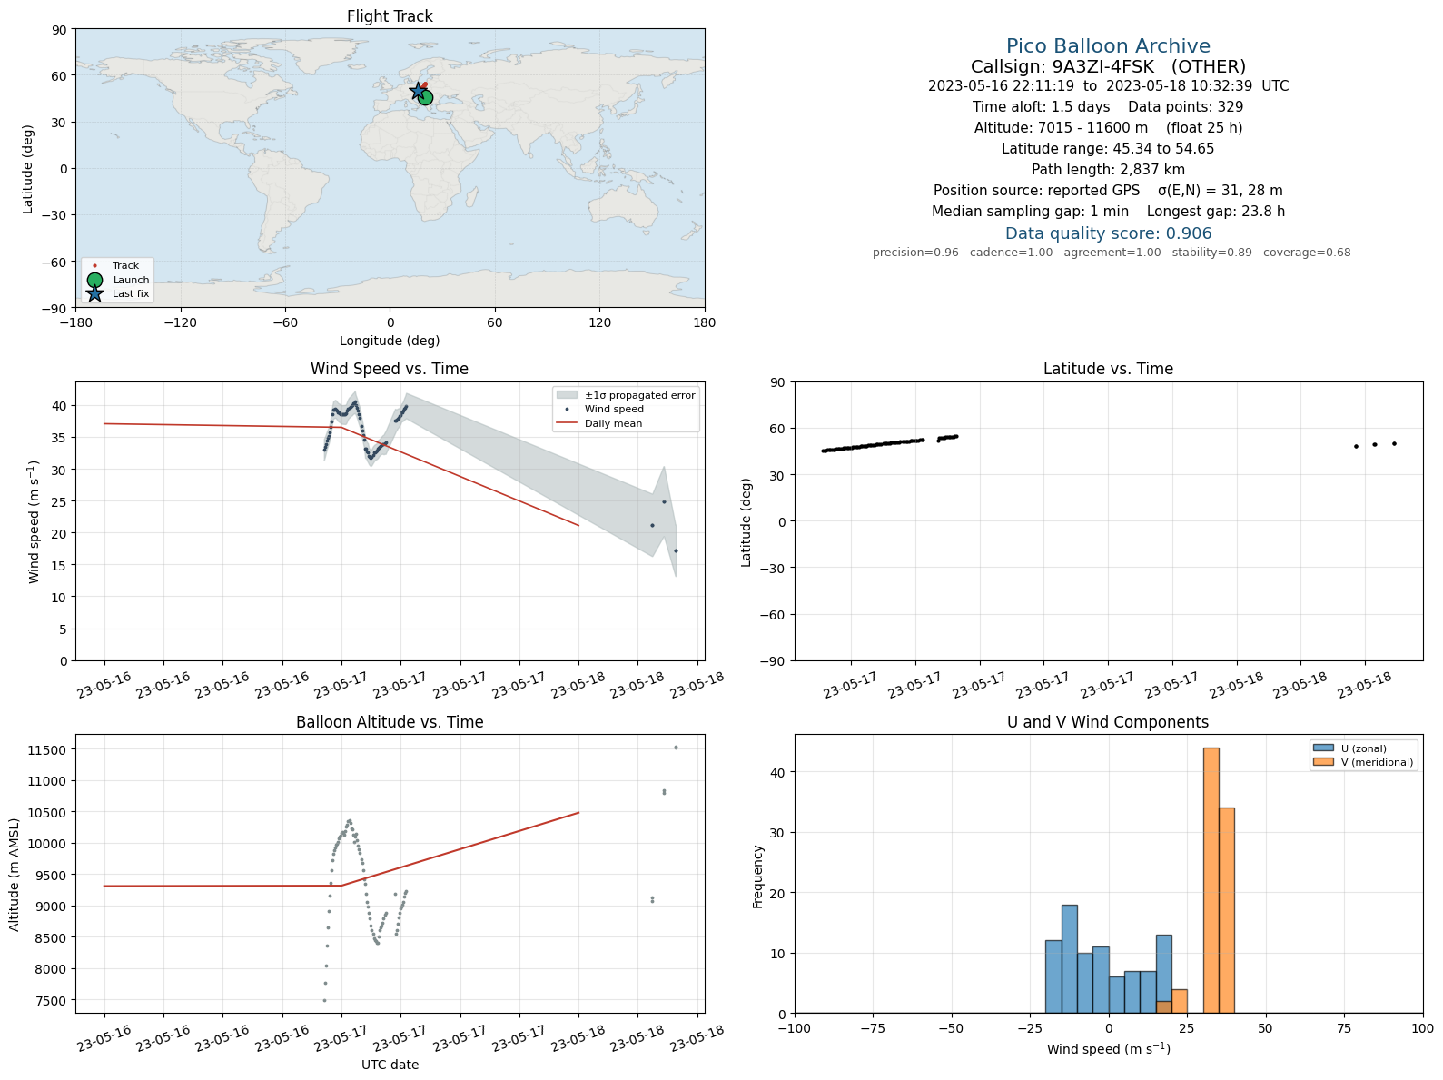The image size is (1443, 1080).
Task: Click the 'Latitude vs. Time' chart title
Action: point(1108,369)
